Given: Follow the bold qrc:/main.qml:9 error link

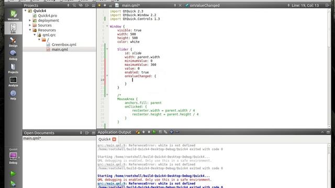Looking at the screenshot, I should tap(111, 183).
